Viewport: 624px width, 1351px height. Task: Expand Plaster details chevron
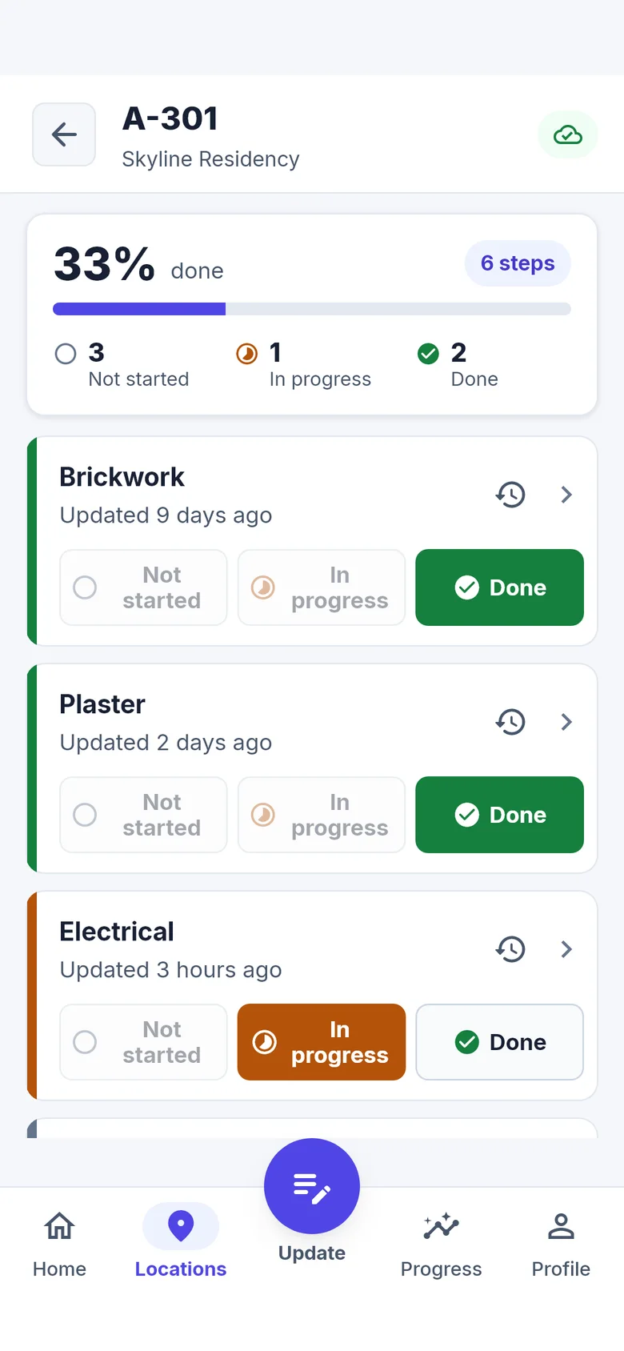pos(566,722)
